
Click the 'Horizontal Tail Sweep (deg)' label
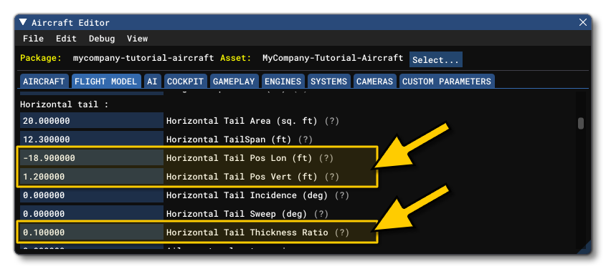tap(237, 213)
